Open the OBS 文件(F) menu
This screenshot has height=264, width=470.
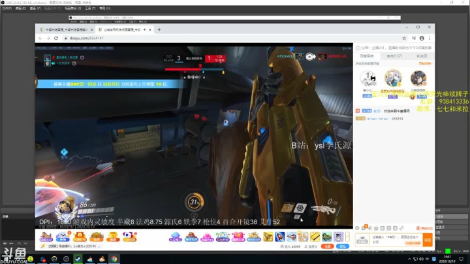click(7, 8)
